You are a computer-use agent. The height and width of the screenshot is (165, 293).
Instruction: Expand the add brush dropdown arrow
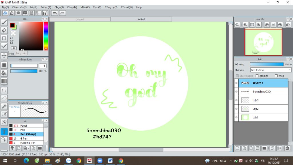pyautogui.click(x=28, y=148)
